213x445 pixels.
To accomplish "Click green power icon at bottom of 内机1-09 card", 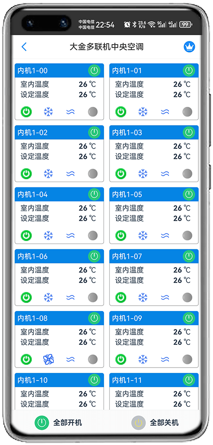I will click(x=121, y=359).
